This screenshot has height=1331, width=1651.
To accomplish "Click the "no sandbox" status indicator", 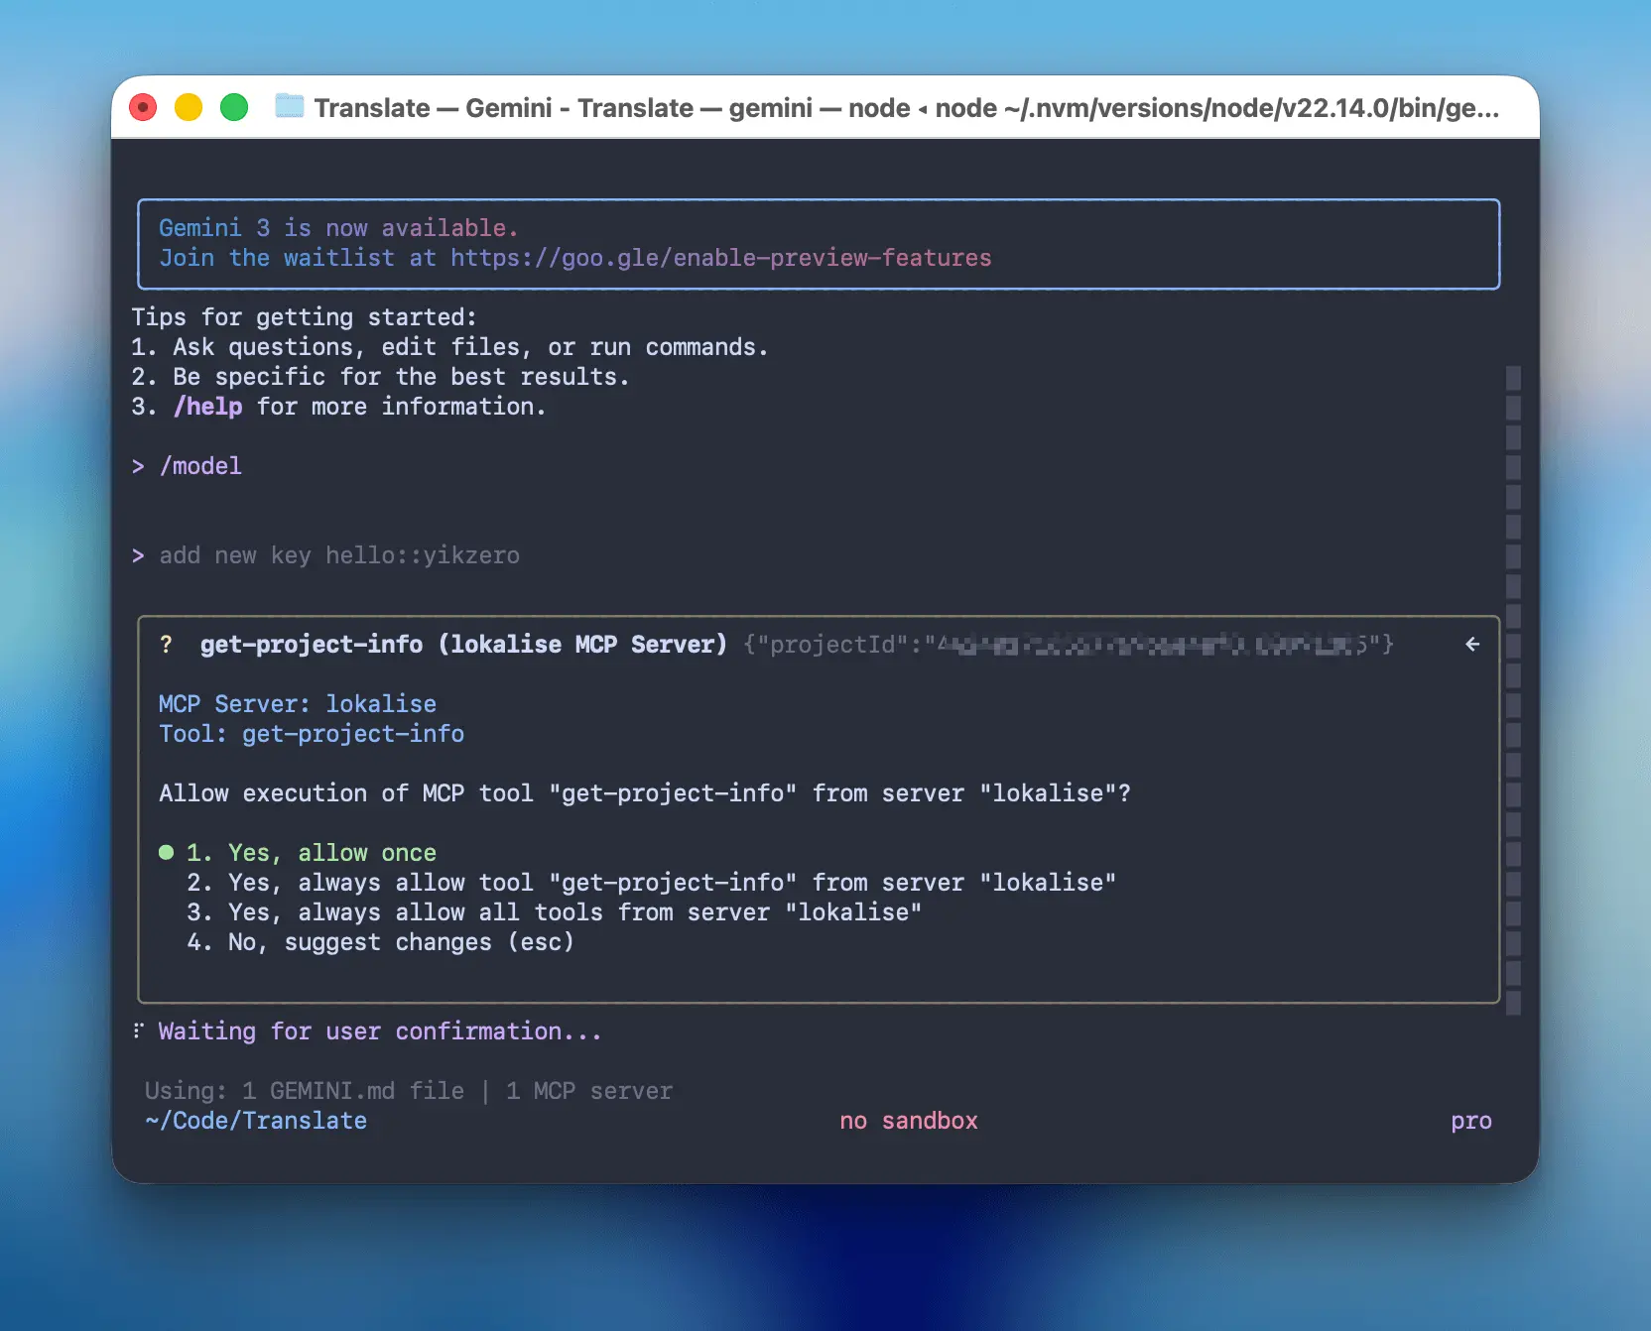I will [908, 1121].
